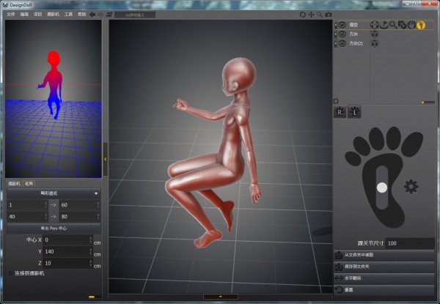The image size is (440, 304).
Task: Toggle visibility of the 模型 layer
Action: tap(342, 24)
